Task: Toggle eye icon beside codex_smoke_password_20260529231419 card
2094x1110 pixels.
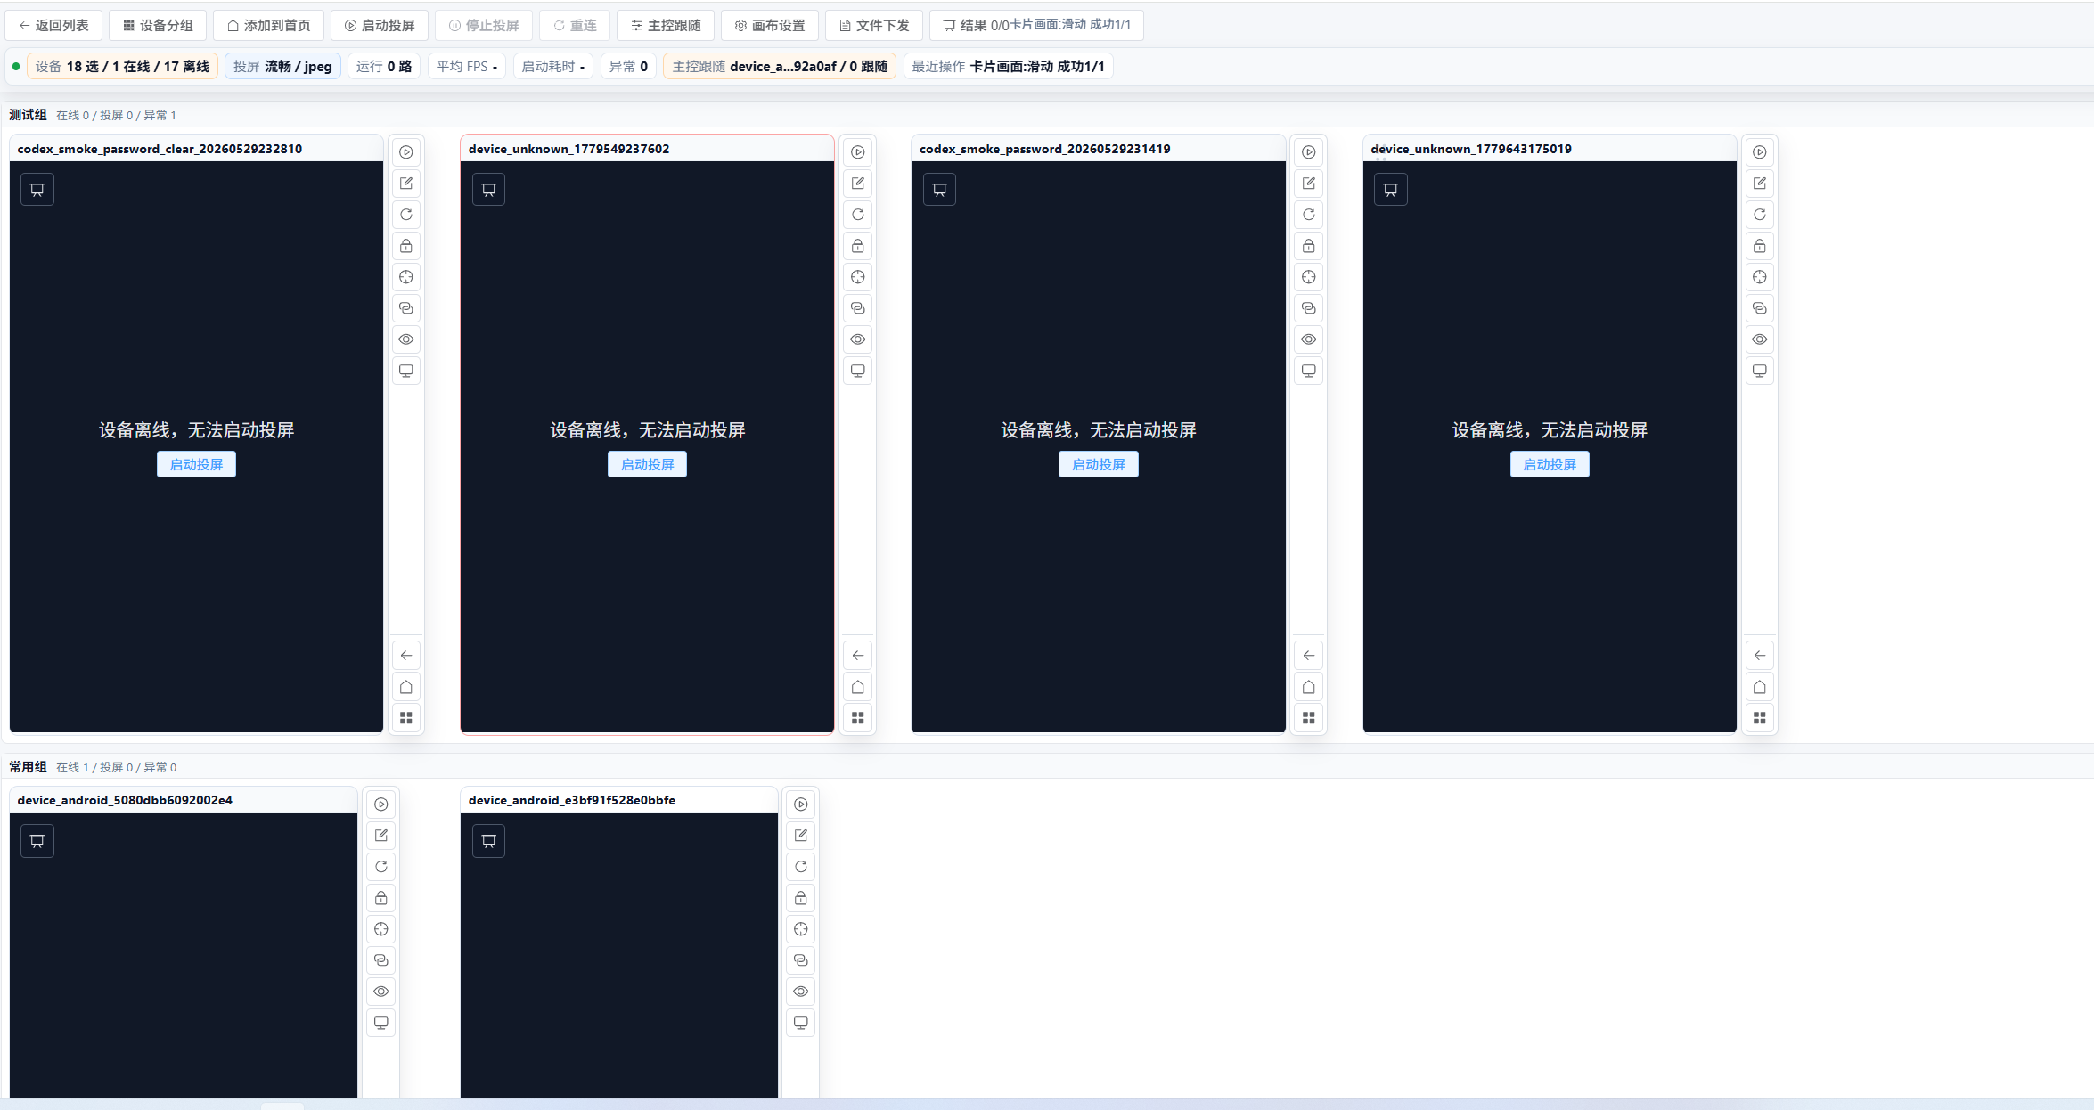Action: coord(1309,339)
